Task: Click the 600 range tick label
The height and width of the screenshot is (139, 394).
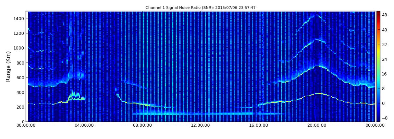Action: [x=20, y=78]
